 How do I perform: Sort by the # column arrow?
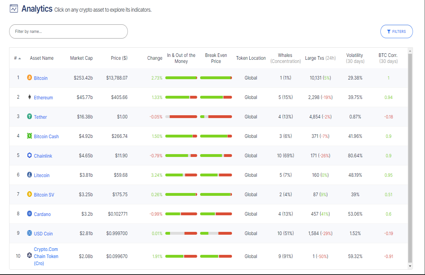(x=19, y=58)
